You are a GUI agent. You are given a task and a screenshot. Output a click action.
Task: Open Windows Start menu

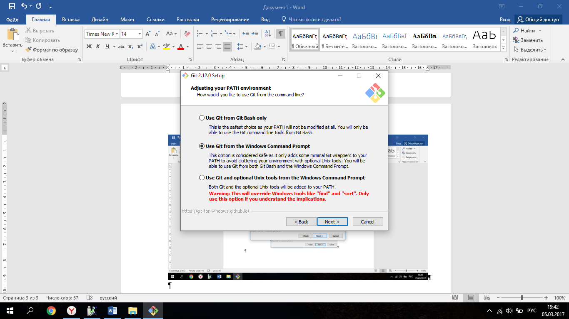tap(10, 311)
